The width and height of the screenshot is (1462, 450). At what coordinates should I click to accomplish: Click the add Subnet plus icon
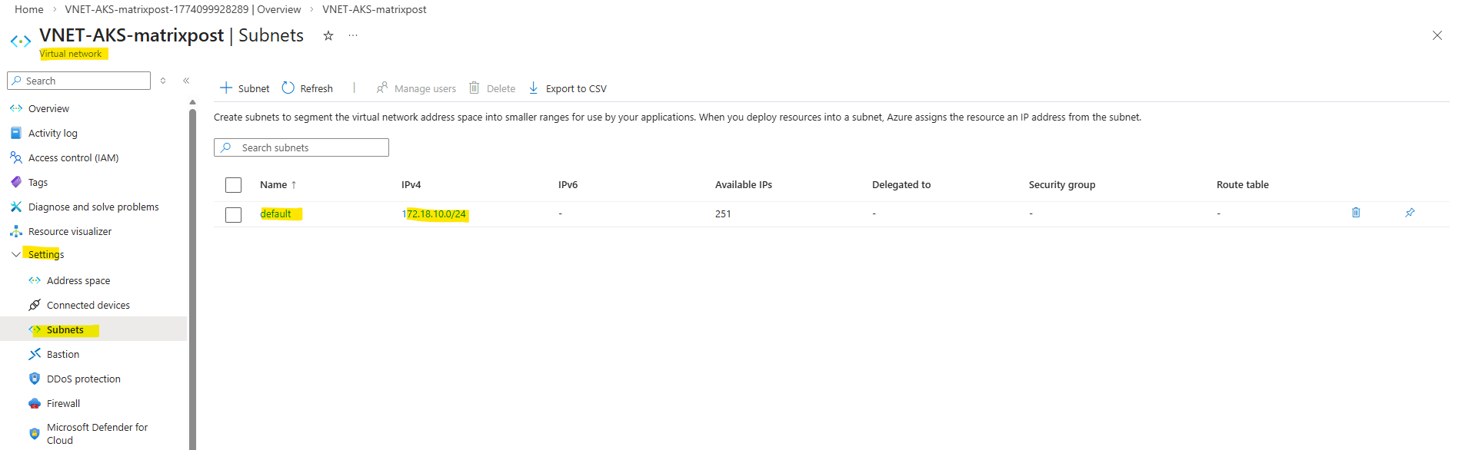[x=226, y=88]
